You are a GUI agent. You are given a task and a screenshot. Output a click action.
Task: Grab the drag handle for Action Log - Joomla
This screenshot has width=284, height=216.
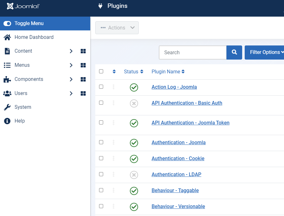(114, 87)
